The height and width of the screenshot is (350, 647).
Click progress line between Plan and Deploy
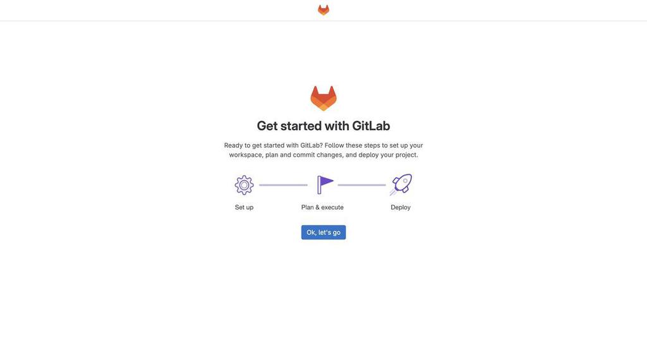pyautogui.click(x=362, y=185)
